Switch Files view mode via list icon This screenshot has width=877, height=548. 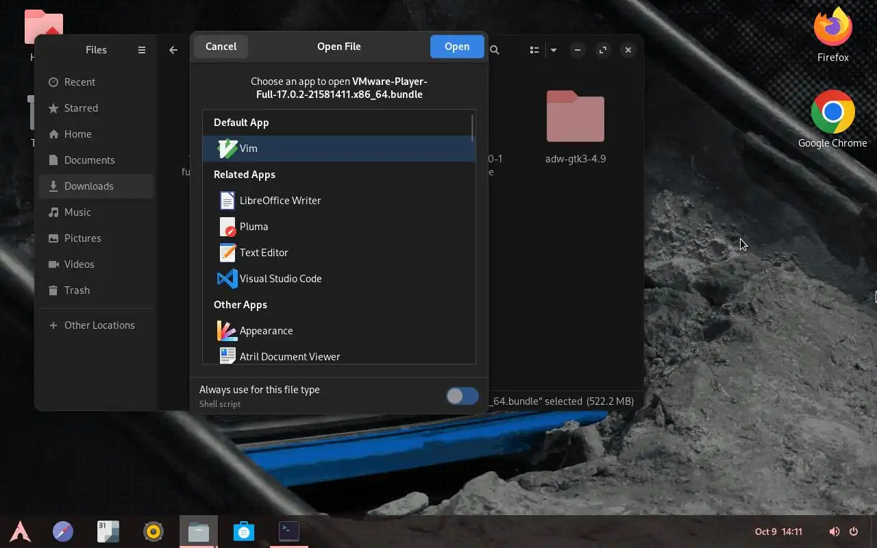coord(534,50)
